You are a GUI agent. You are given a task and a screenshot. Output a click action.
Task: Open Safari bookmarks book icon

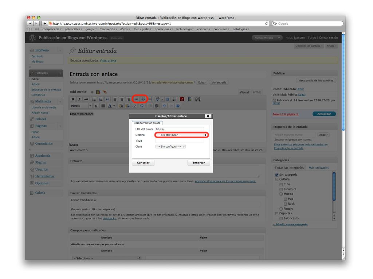(x=30, y=29)
